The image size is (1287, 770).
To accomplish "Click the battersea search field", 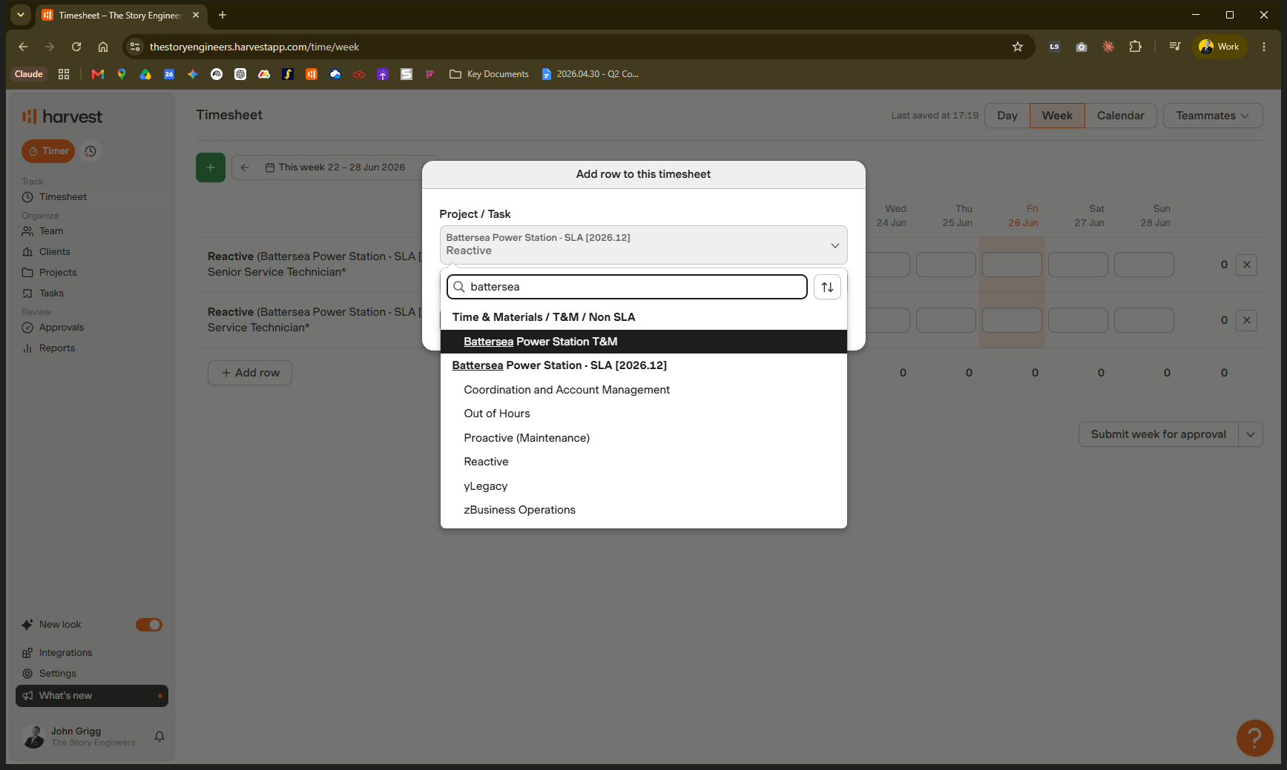I will point(627,287).
